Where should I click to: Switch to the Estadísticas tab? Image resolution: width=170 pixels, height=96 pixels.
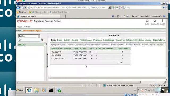[109, 40]
